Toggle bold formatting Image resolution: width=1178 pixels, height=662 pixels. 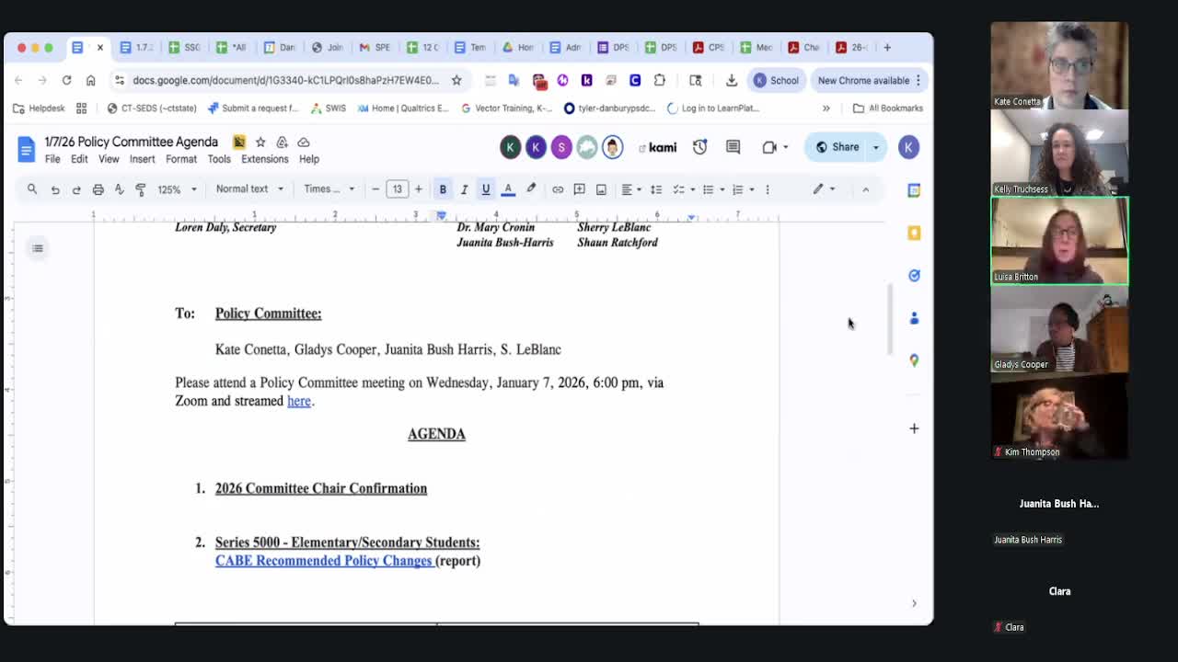pos(443,189)
